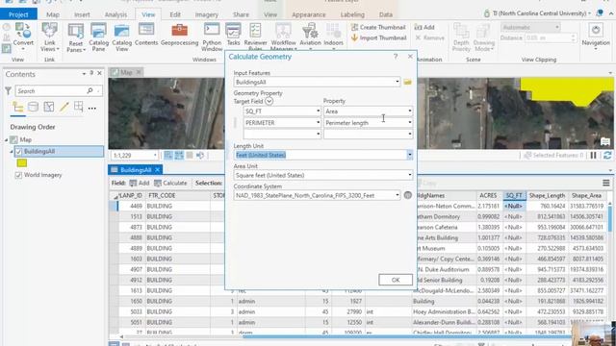
Task: Browse for input features folder icon
Action: 407,82
